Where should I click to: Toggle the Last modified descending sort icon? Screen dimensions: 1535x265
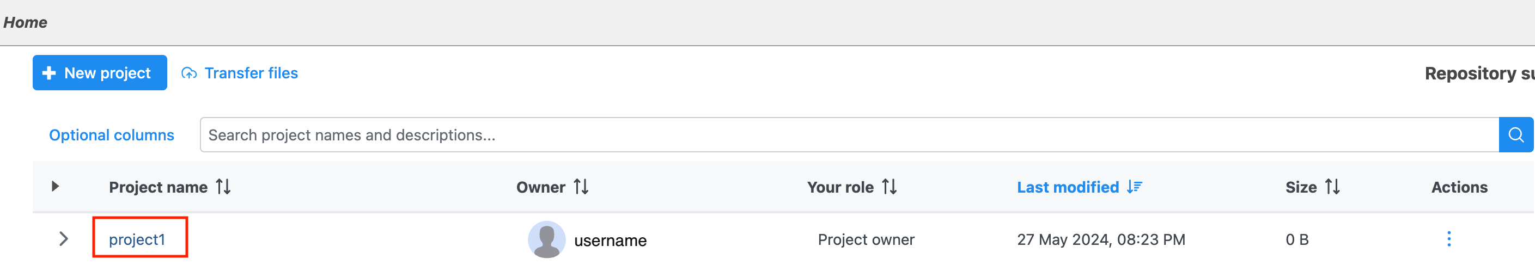click(1134, 187)
